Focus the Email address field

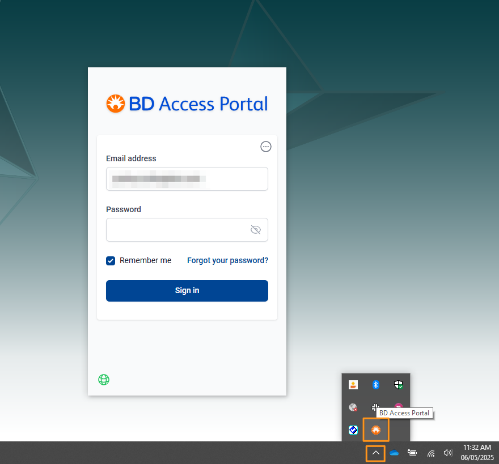187,179
